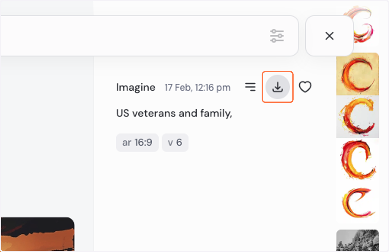Open the red-orange painted C thumbnail
The height and width of the screenshot is (252, 389).
tap(358, 160)
